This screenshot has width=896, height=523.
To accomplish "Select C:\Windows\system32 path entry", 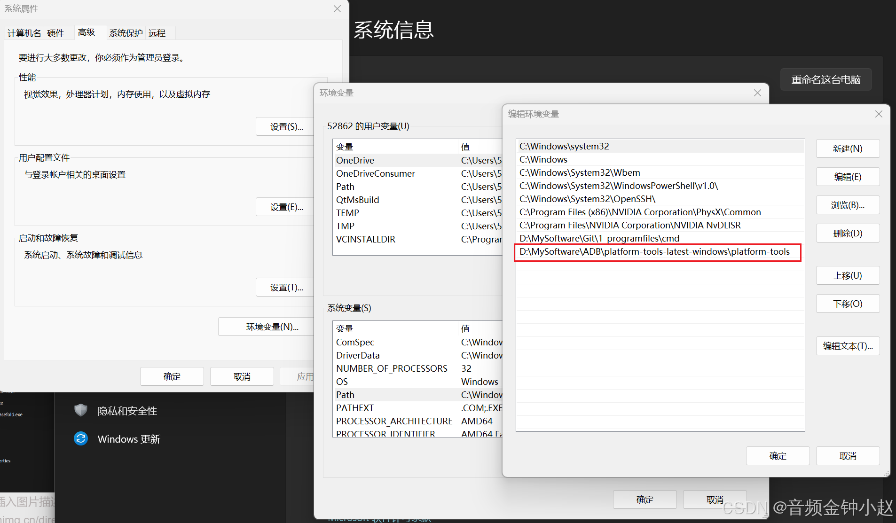I will pos(660,146).
